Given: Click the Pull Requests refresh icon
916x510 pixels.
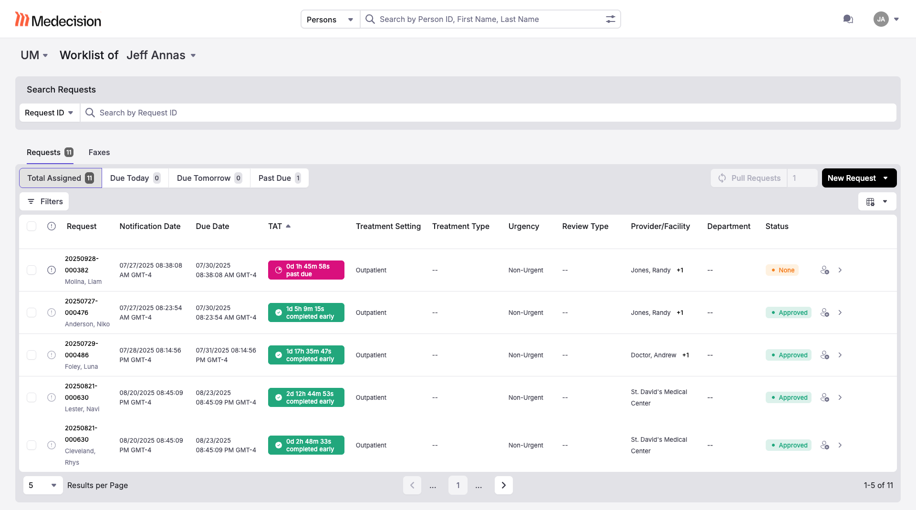Looking at the screenshot, I should click(x=722, y=178).
